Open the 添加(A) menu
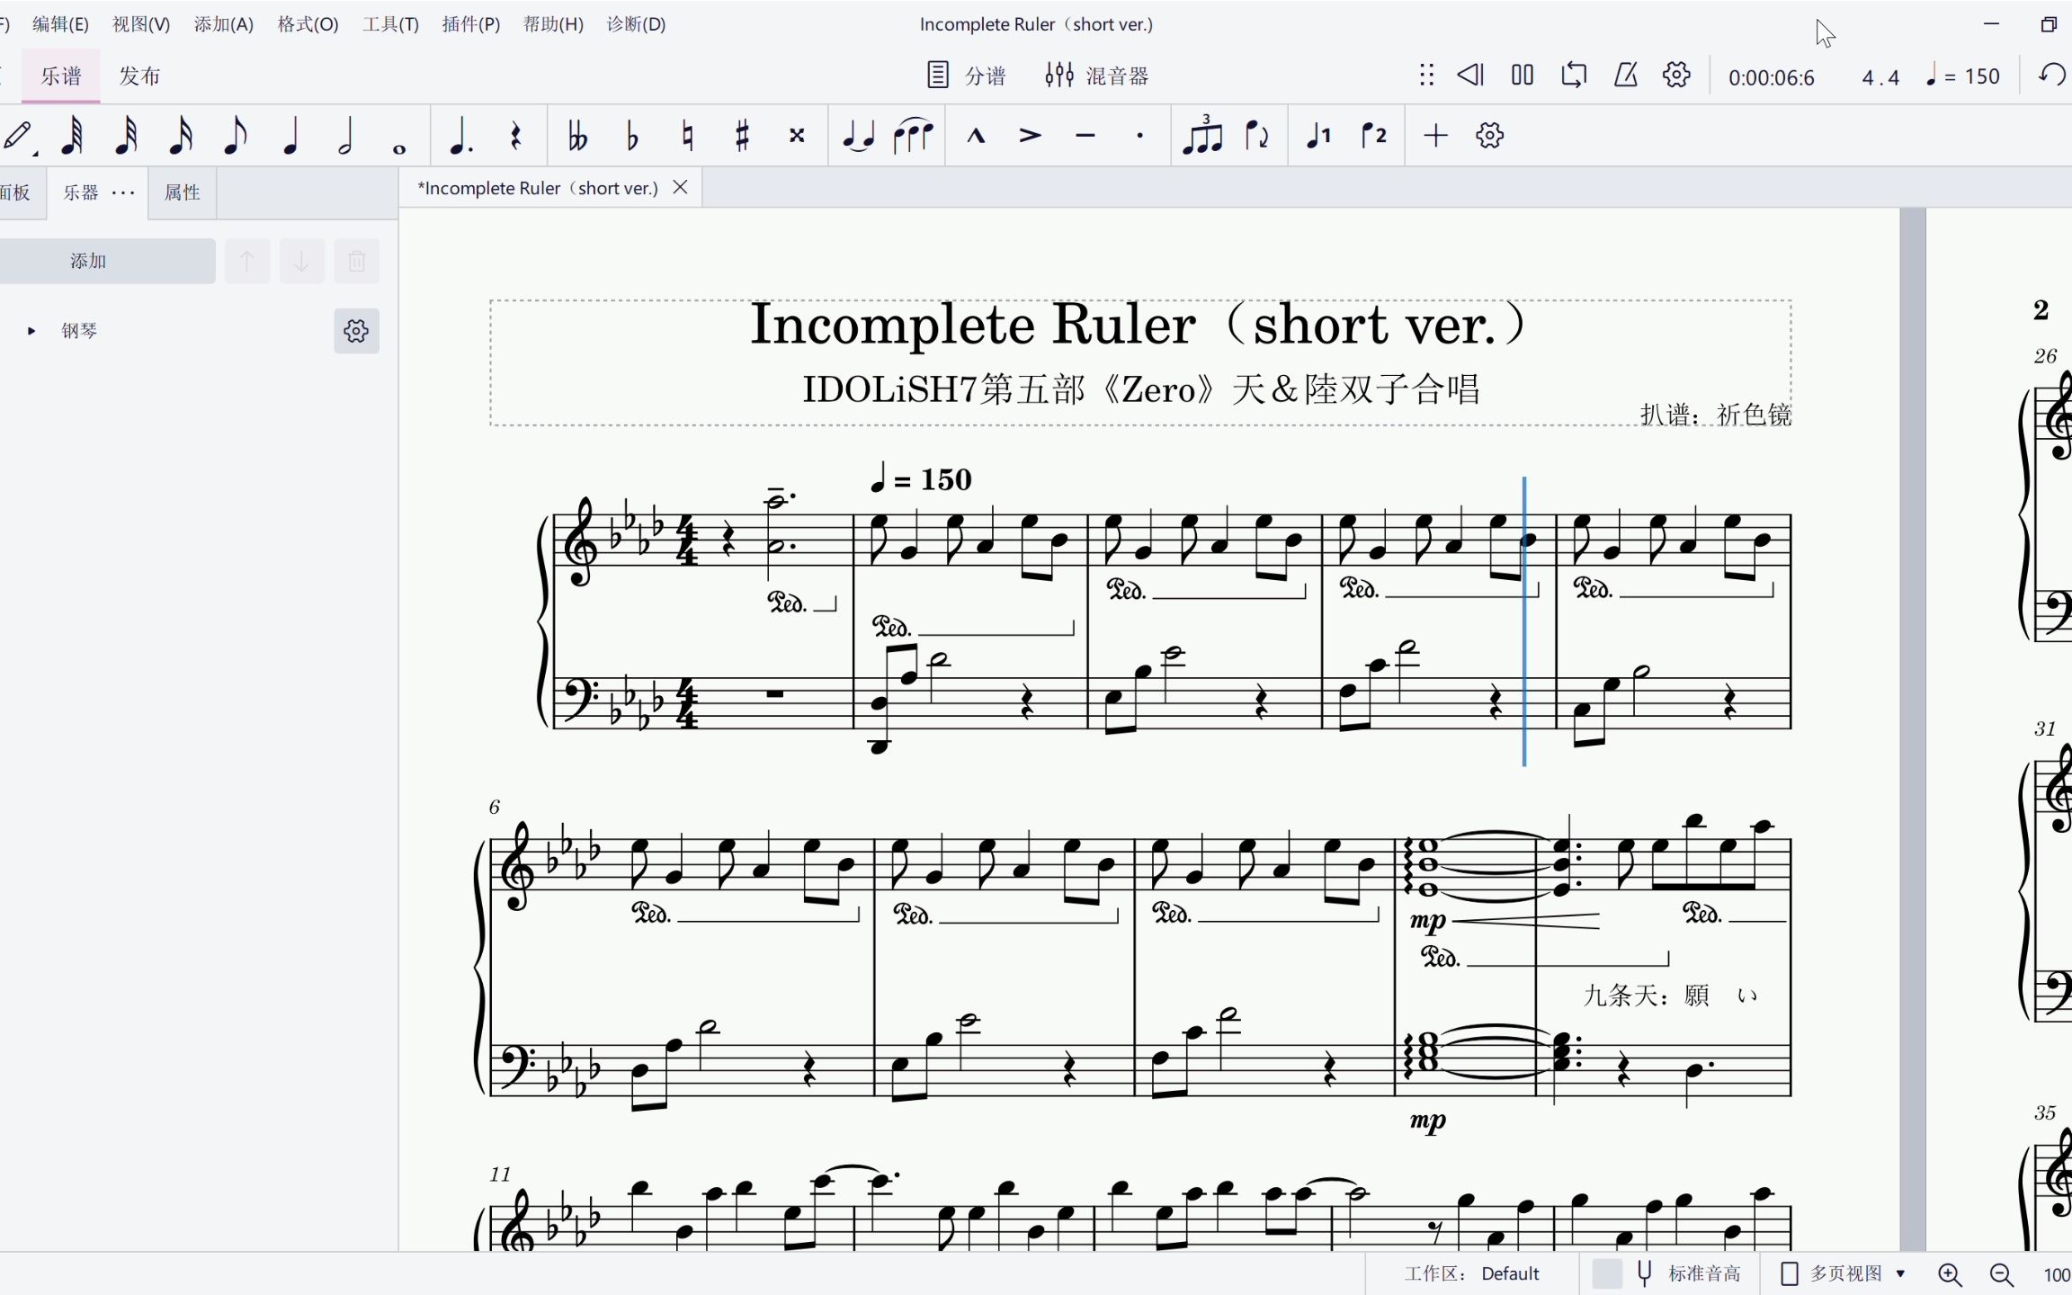The height and width of the screenshot is (1295, 2072). 224,24
